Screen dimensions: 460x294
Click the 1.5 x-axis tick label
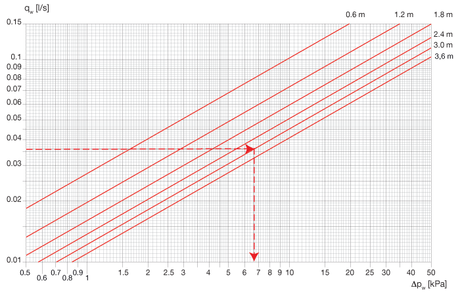click(x=124, y=273)
